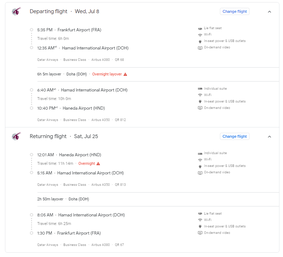283x257 pixels.
Task: Click the Individual suite icon for QR 812
Action: [200, 89]
